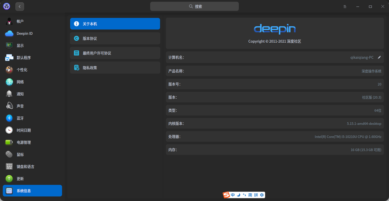The image size is (389, 201).
Task: Click the moon icon on IME bar
Action: point(239,195)
